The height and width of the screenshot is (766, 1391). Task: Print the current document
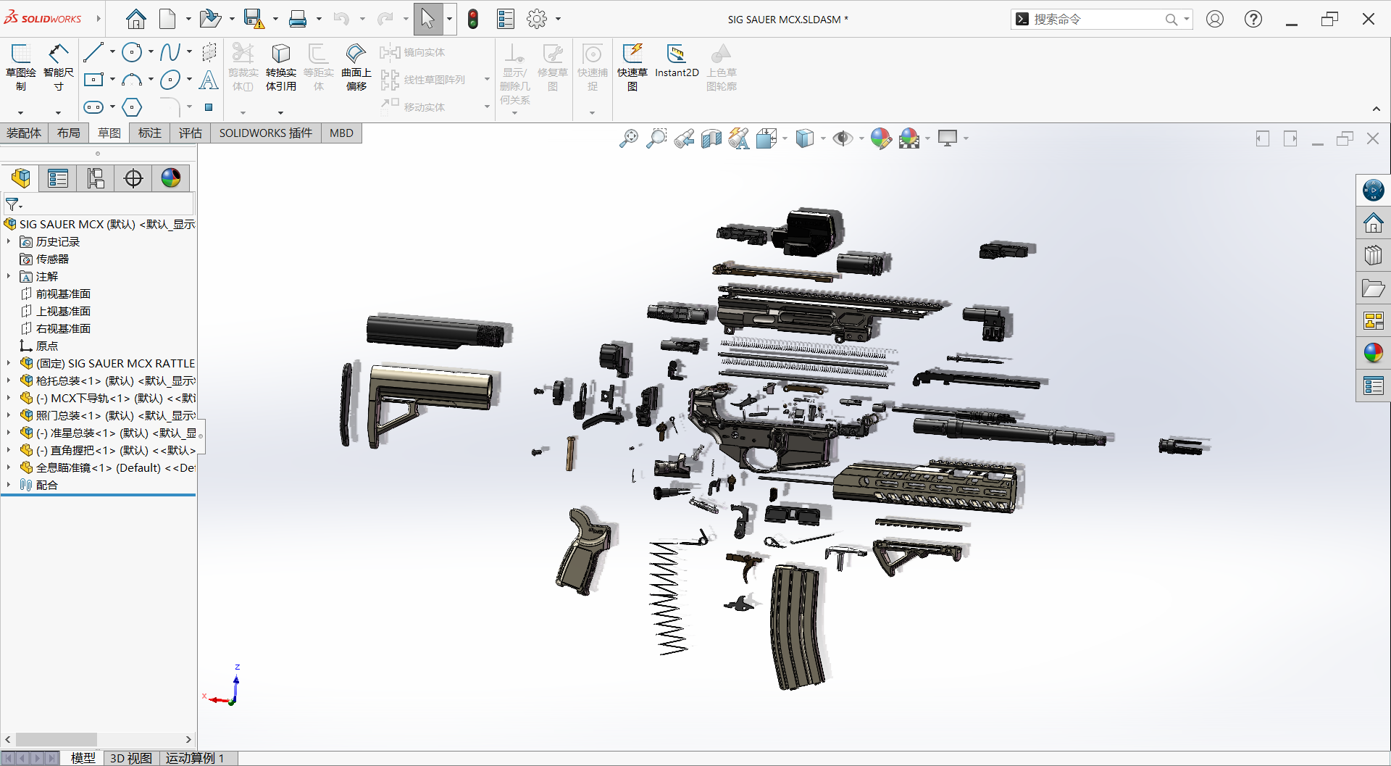[x=298, y=19]
